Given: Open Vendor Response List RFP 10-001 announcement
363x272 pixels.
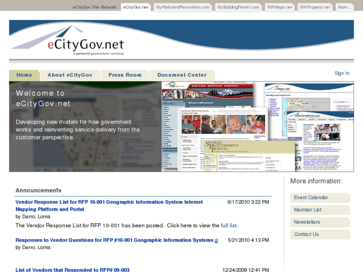Looking at the screenshot, I should point(109,206).
